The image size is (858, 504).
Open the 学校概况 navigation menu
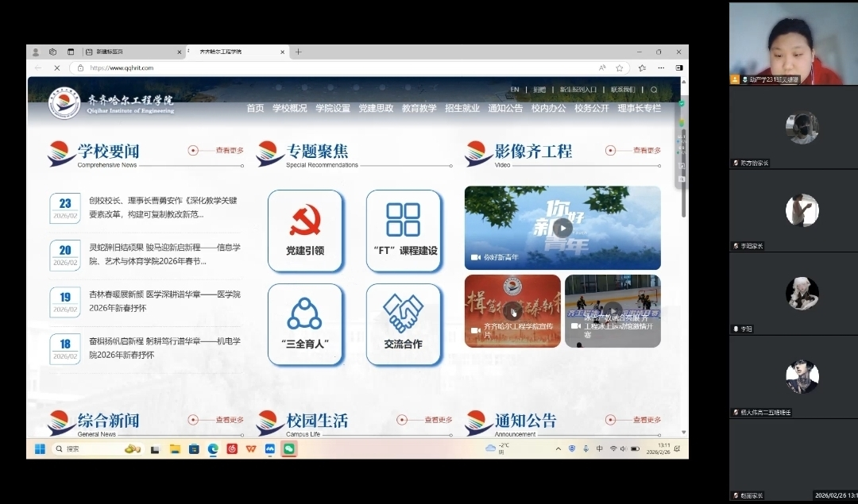coord(289,108)
